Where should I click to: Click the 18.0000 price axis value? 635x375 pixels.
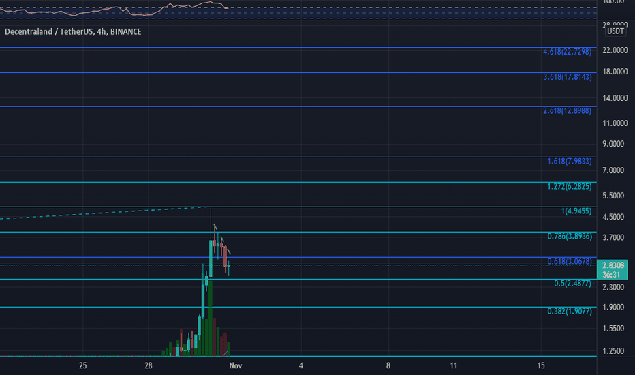coord(615,72)
